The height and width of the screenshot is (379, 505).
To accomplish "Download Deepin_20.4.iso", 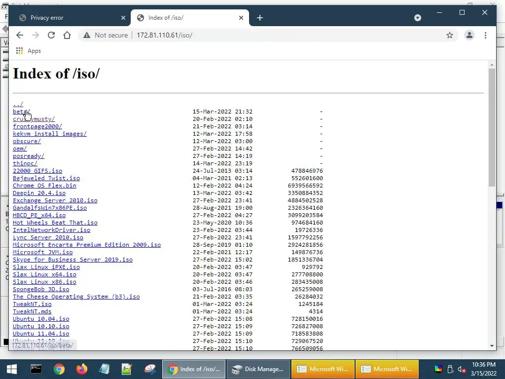I will [39, 193].
